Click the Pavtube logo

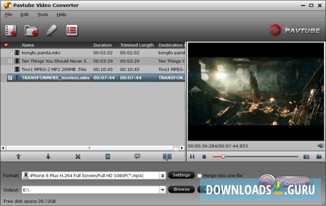295,30
